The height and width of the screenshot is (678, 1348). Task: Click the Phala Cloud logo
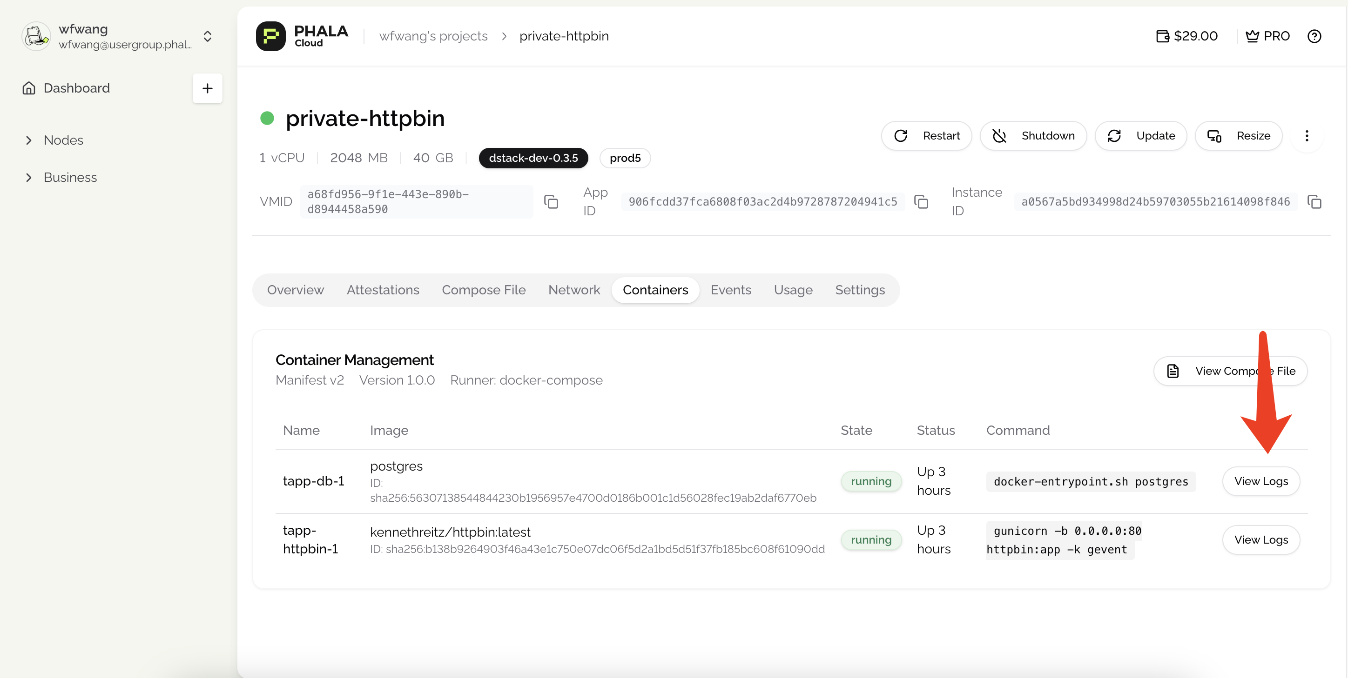click(302, 36)
